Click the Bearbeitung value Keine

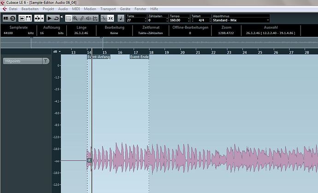(114, 33)
